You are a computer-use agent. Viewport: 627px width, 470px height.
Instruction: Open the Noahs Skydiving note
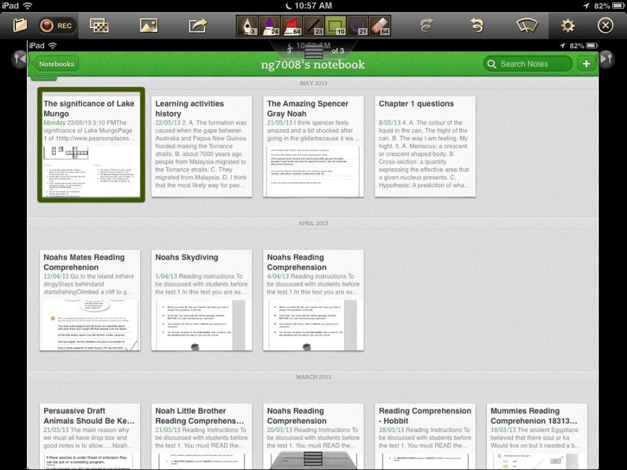[202, 299]
